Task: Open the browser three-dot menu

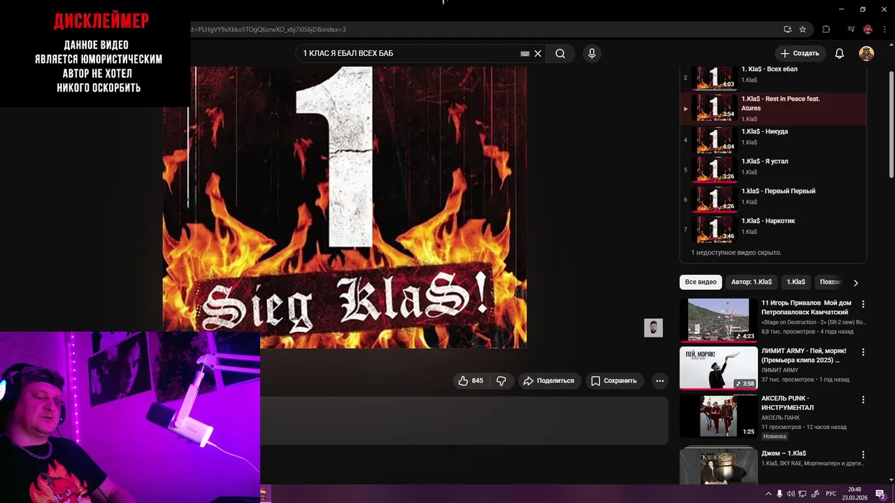Action: coord(883,29)
